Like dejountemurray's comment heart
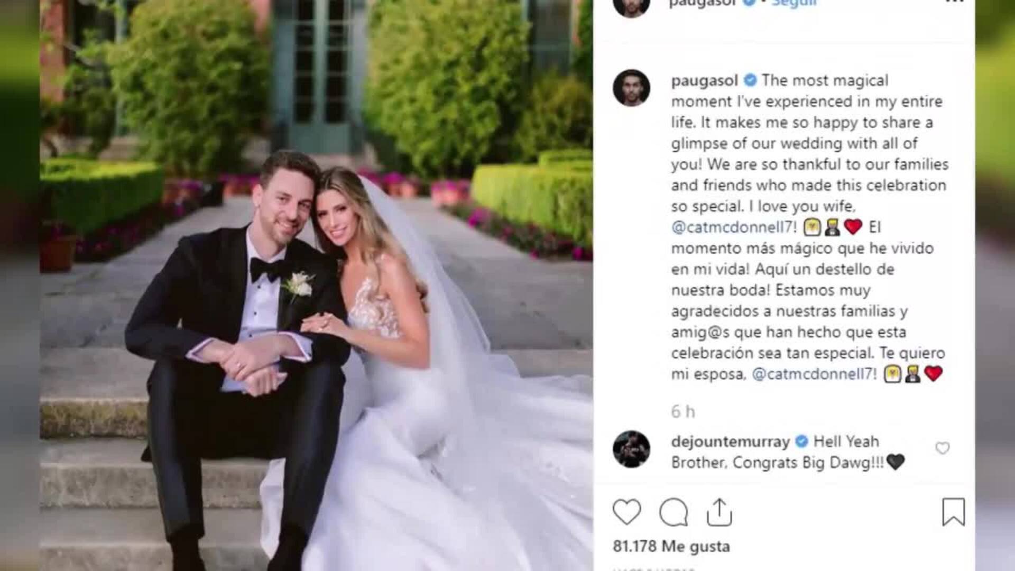Screen dimensions: 1015x571 click(x=943, y=448)
